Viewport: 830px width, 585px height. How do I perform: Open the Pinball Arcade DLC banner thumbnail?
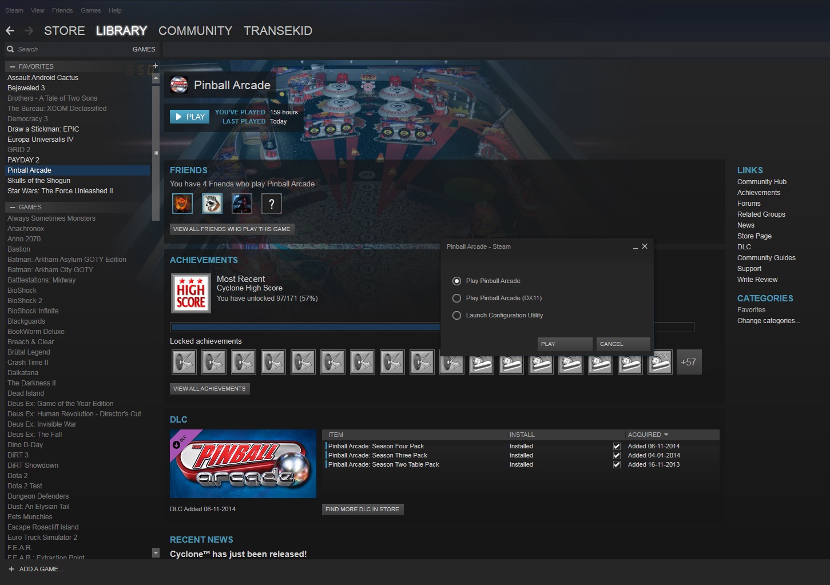(243, 464)
